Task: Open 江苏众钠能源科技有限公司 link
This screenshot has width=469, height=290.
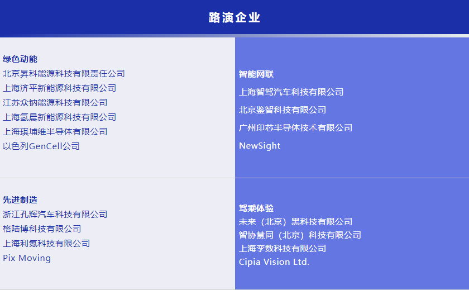Action: point(55,103)
